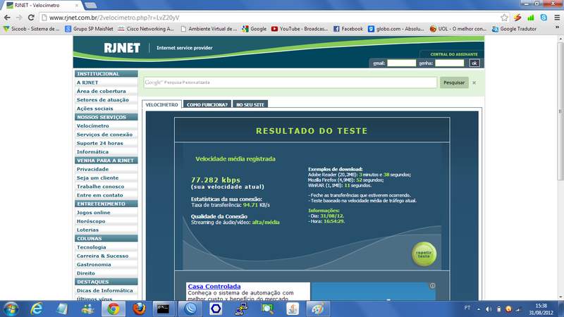564x317 pixels.
Task: Click the RJNET logo
Action: point(121,48)
